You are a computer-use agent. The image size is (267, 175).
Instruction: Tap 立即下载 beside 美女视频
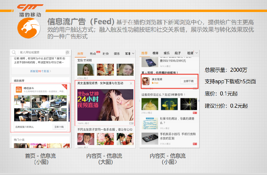tap(189, 81)
